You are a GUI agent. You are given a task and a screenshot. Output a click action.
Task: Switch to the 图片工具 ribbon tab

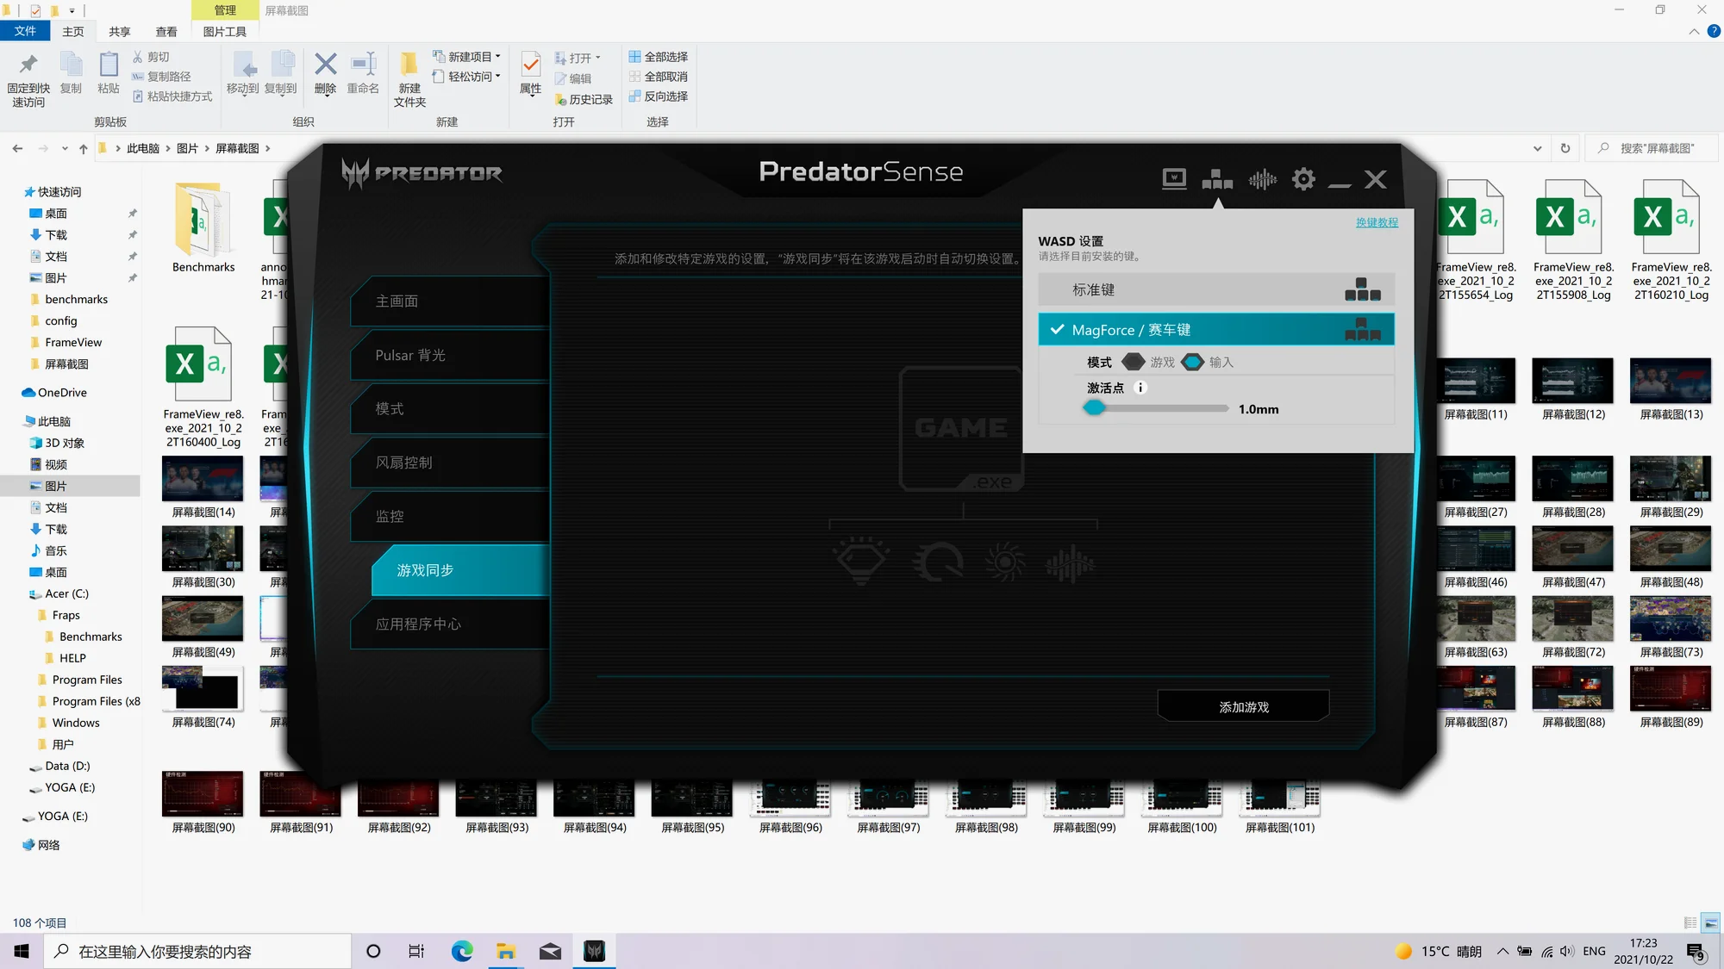point(224,31)
